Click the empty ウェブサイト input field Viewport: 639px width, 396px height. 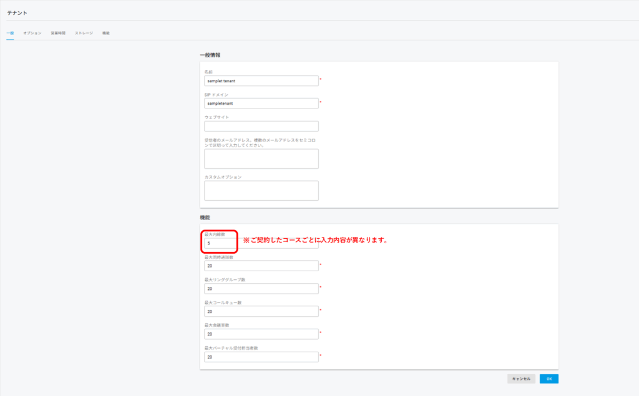coord(261,126)
